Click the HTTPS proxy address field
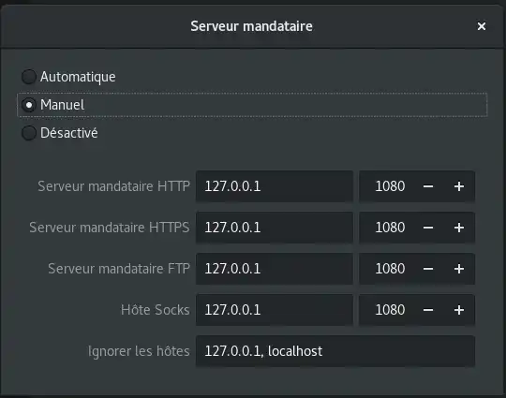 click(x=275, y=228)
